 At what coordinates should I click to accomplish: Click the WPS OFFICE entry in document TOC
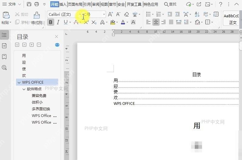coord(124,103)
